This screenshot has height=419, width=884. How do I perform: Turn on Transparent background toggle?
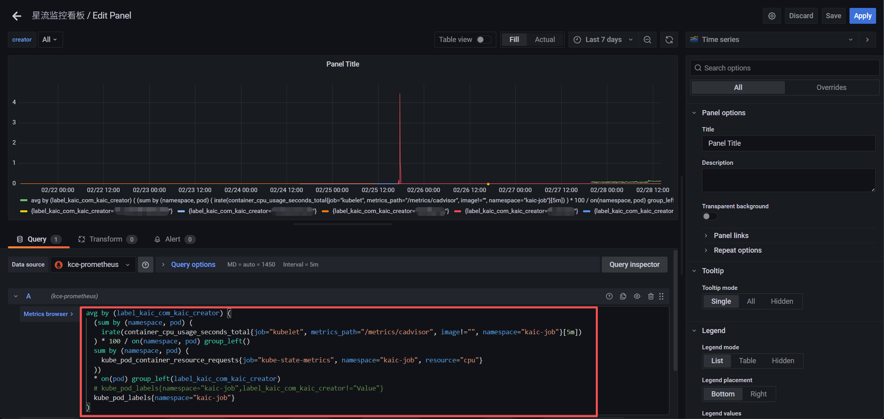709,216
